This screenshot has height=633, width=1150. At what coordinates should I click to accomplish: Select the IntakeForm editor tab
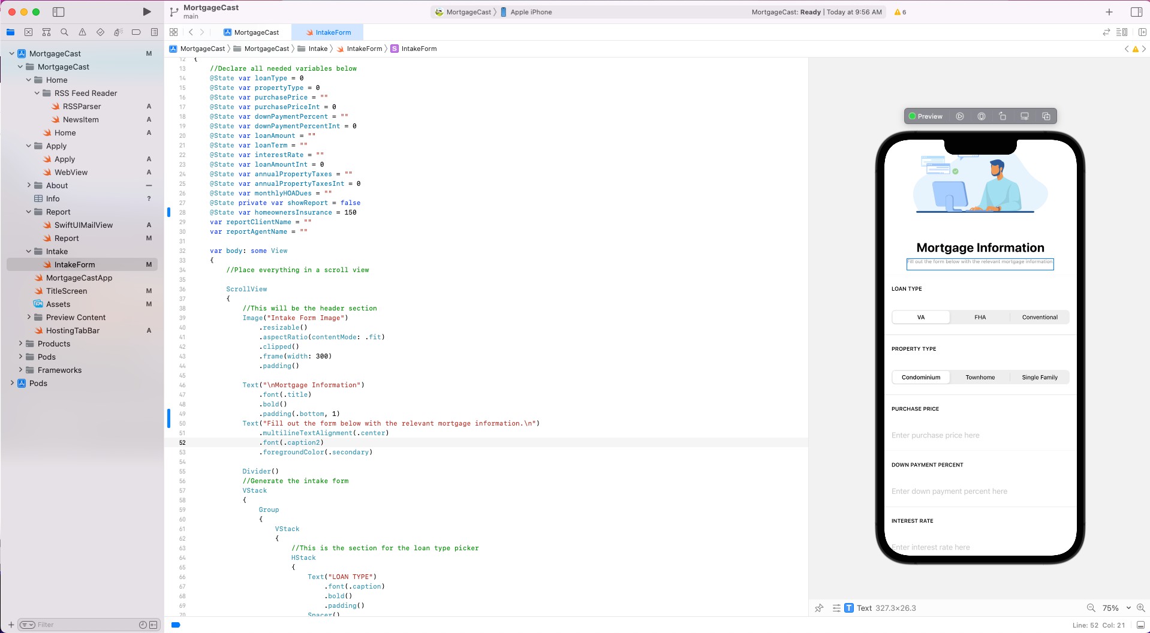click(329, 32)
